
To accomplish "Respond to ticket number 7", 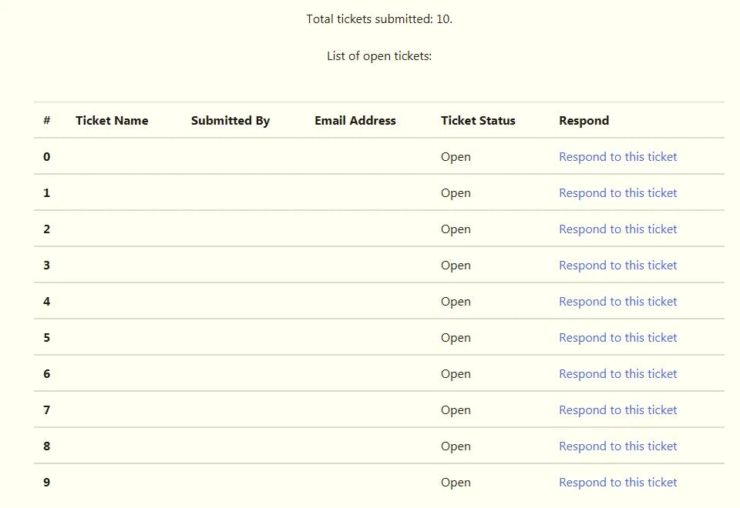I will click(x=617, y=410).
